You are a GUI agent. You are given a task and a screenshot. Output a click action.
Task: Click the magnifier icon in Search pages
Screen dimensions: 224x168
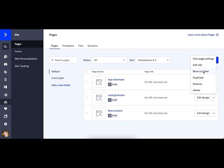52,60
